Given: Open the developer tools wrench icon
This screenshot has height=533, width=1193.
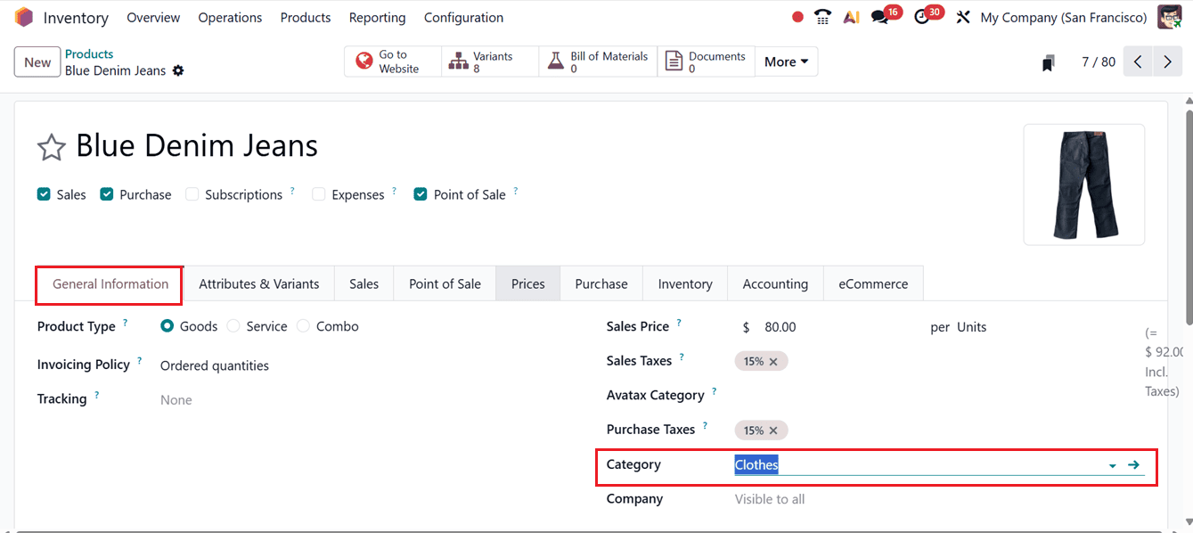Looking at the screenshot, I should 963,16.
